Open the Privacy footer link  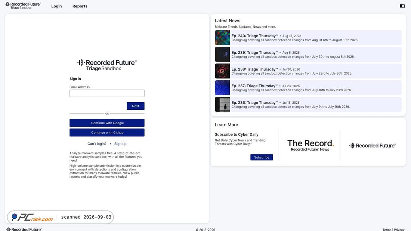399,230
